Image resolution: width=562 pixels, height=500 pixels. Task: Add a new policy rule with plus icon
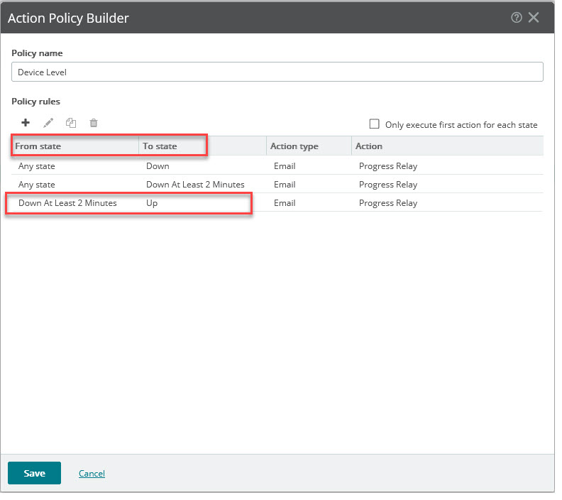[x=26, y=124]
